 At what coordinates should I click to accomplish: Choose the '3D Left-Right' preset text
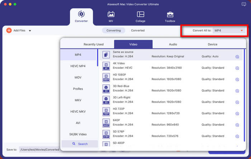click(x=122, y=98)
